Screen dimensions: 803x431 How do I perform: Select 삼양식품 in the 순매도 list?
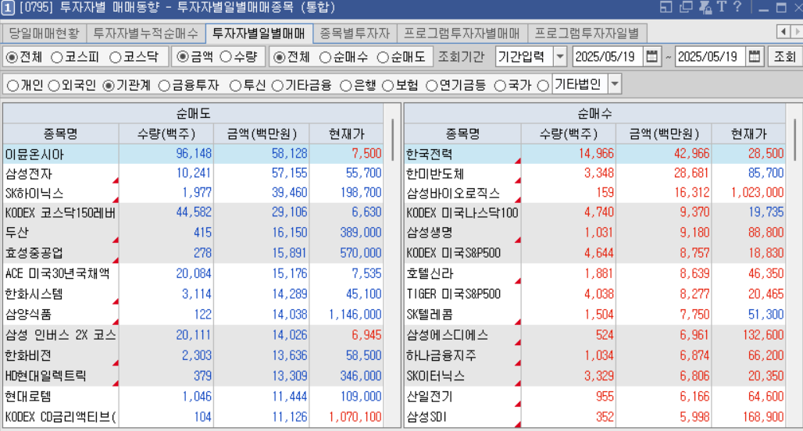click(193, 315)
